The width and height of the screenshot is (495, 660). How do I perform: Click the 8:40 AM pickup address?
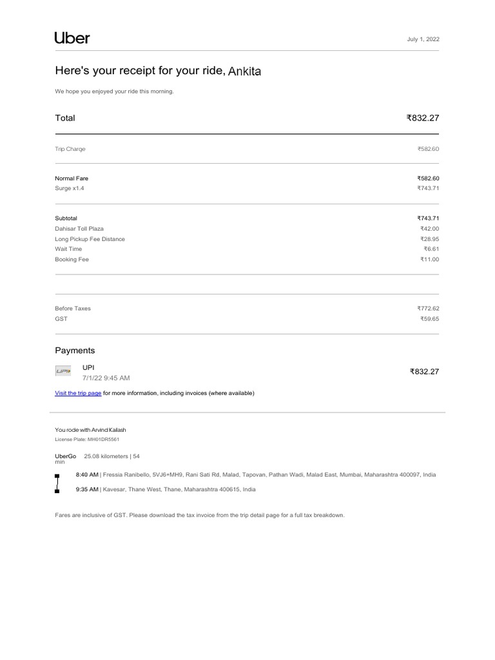pos(255,474)
